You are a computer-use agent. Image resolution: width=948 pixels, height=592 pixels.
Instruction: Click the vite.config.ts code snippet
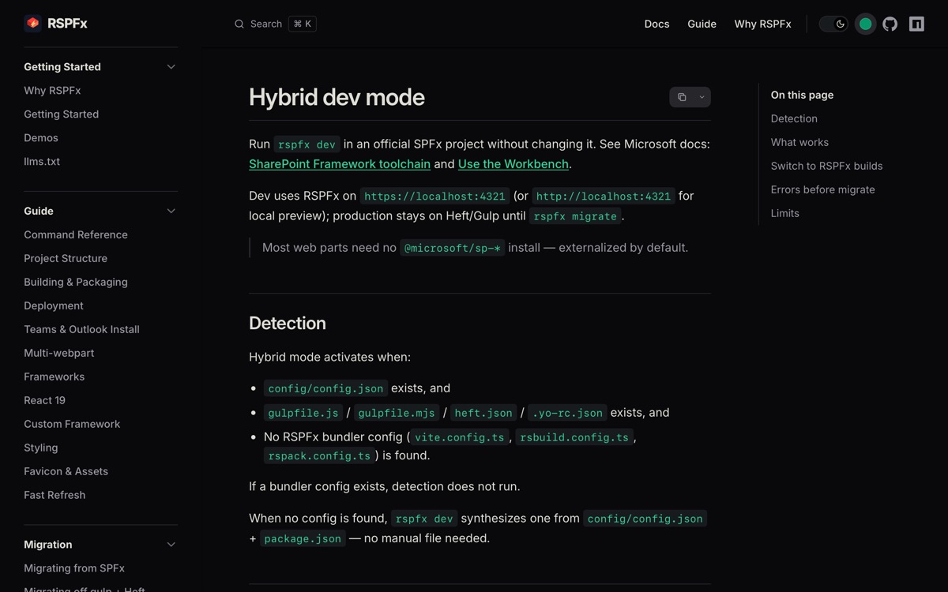[460, 437]
